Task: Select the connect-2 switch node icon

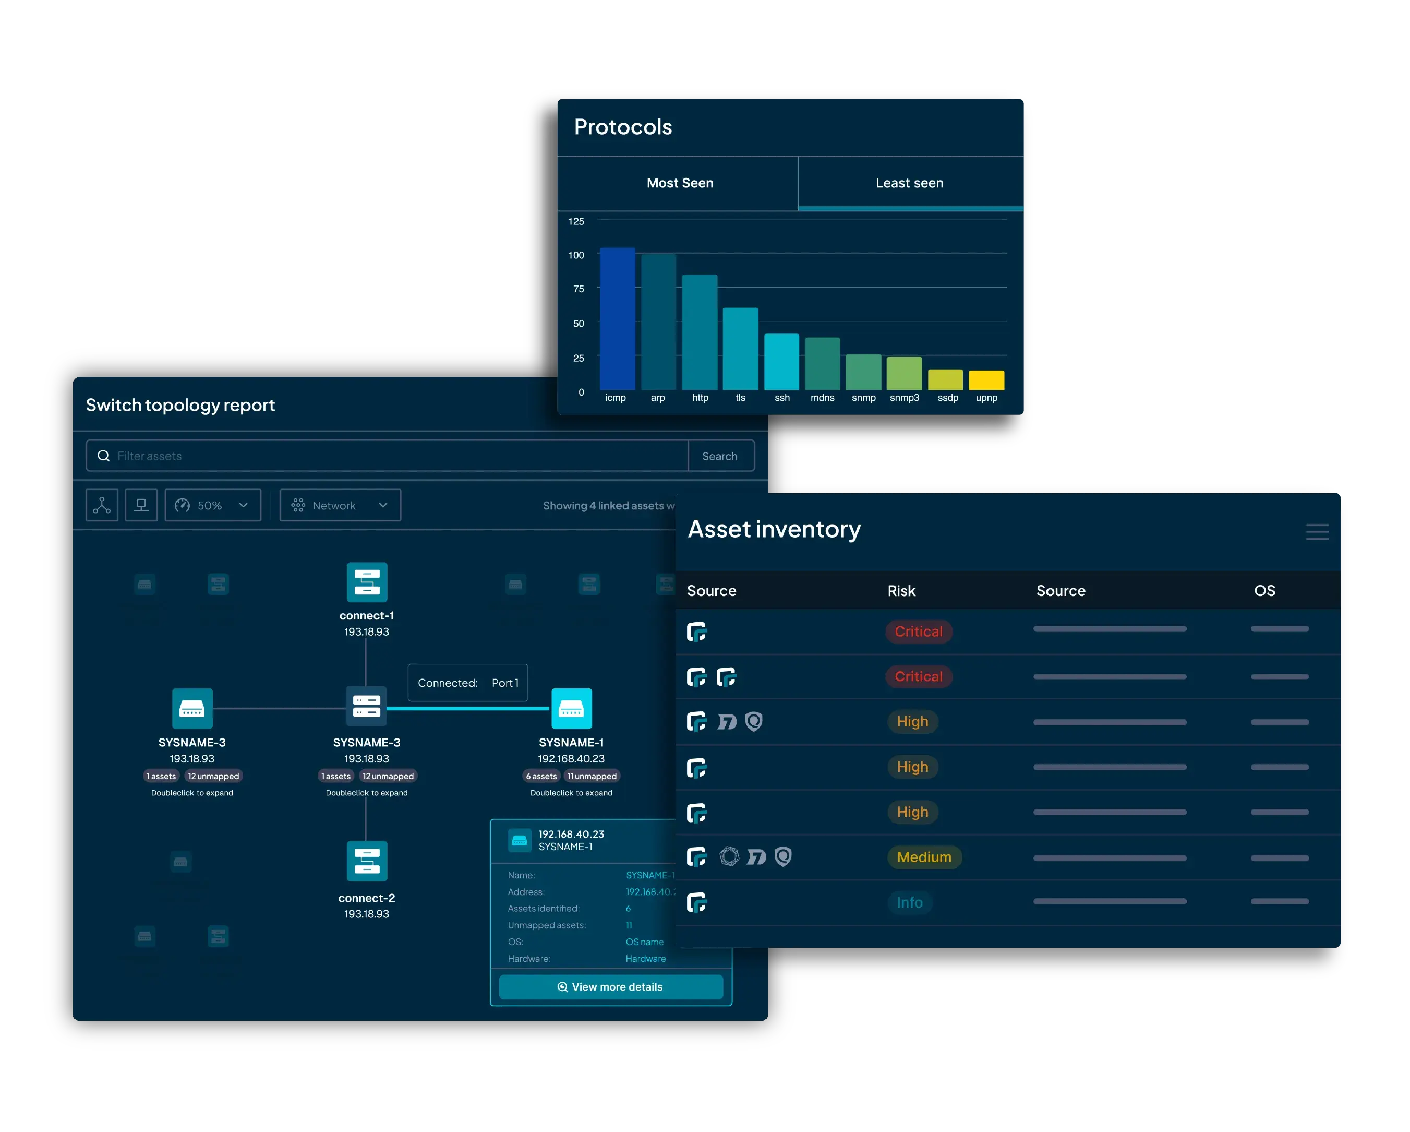Action: (x=367, y=862)
